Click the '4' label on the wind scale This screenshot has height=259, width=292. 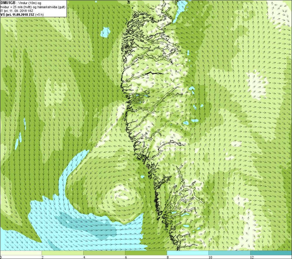84,257
